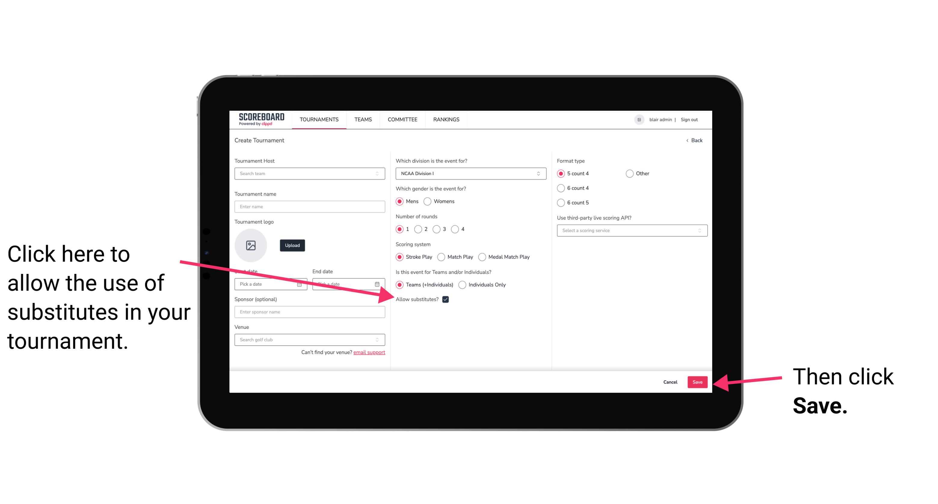The height and width of the screenshot is (504, 938).
Task: Open the TOURNAMENTS tab
Action: (x=318, y=119)
